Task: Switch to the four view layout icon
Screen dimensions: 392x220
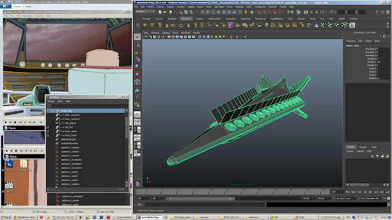Action: [137, 122]
